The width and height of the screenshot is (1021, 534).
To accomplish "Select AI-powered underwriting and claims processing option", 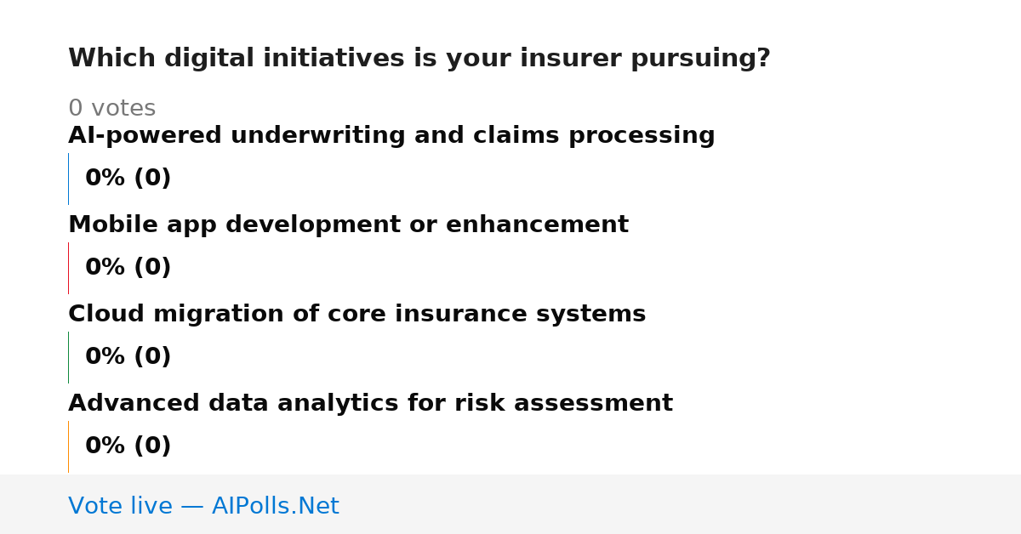I will tap(391, 136).
